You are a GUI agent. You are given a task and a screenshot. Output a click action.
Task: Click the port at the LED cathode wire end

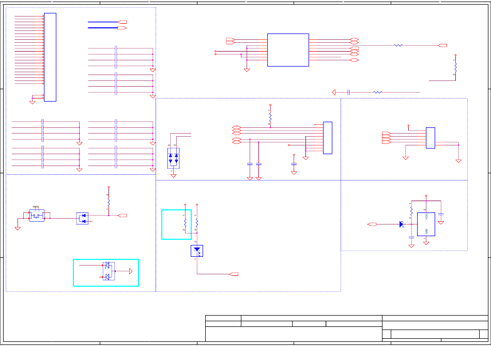[x=234, y=274]
